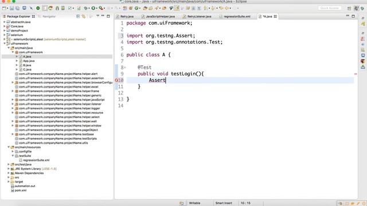Click the New wizard toolbar icon
The width and height of the screenshot is (367, 206).
coord(4,8)
